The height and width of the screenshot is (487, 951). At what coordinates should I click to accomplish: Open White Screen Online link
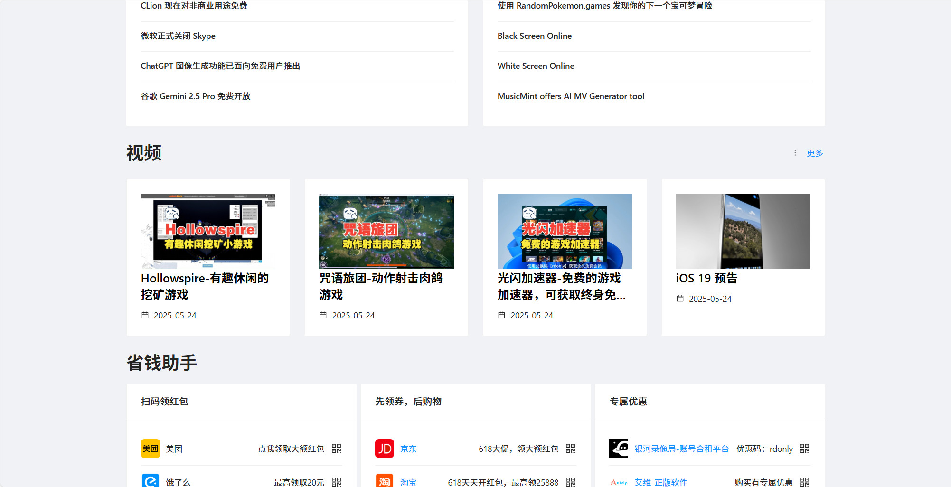click(x=536, y=66)
